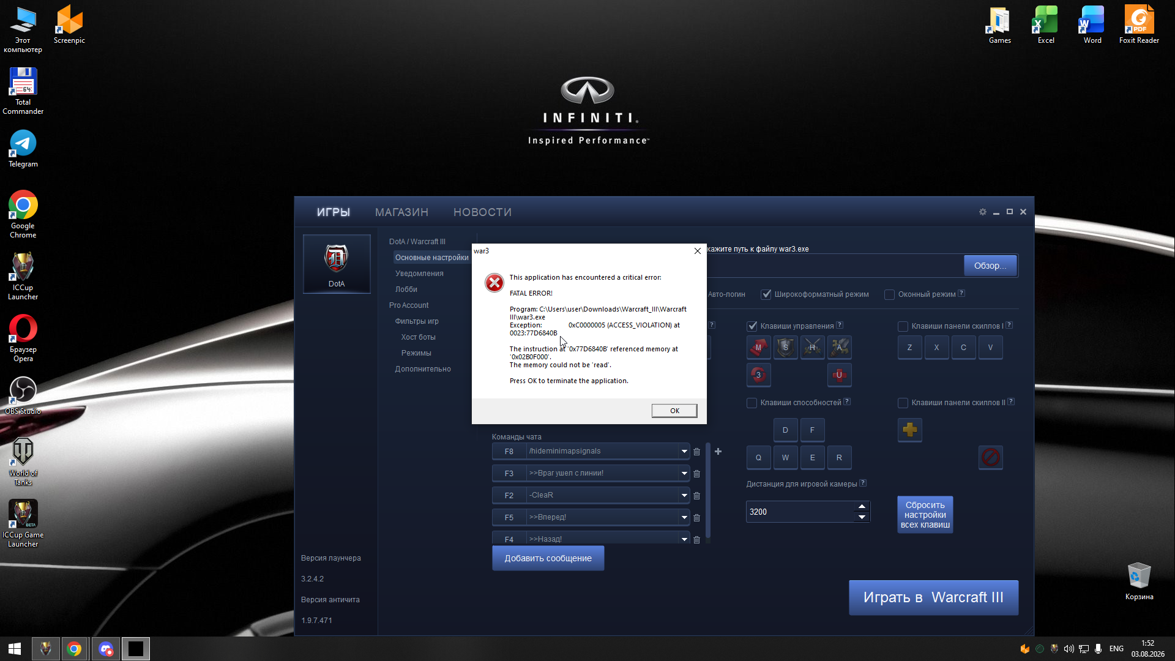Click the red prohibited key icon

point(991,457)
